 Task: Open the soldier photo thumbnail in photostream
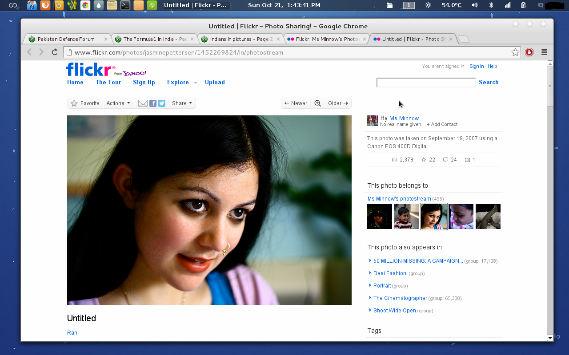pyautogui.click(x=380, y=217)
